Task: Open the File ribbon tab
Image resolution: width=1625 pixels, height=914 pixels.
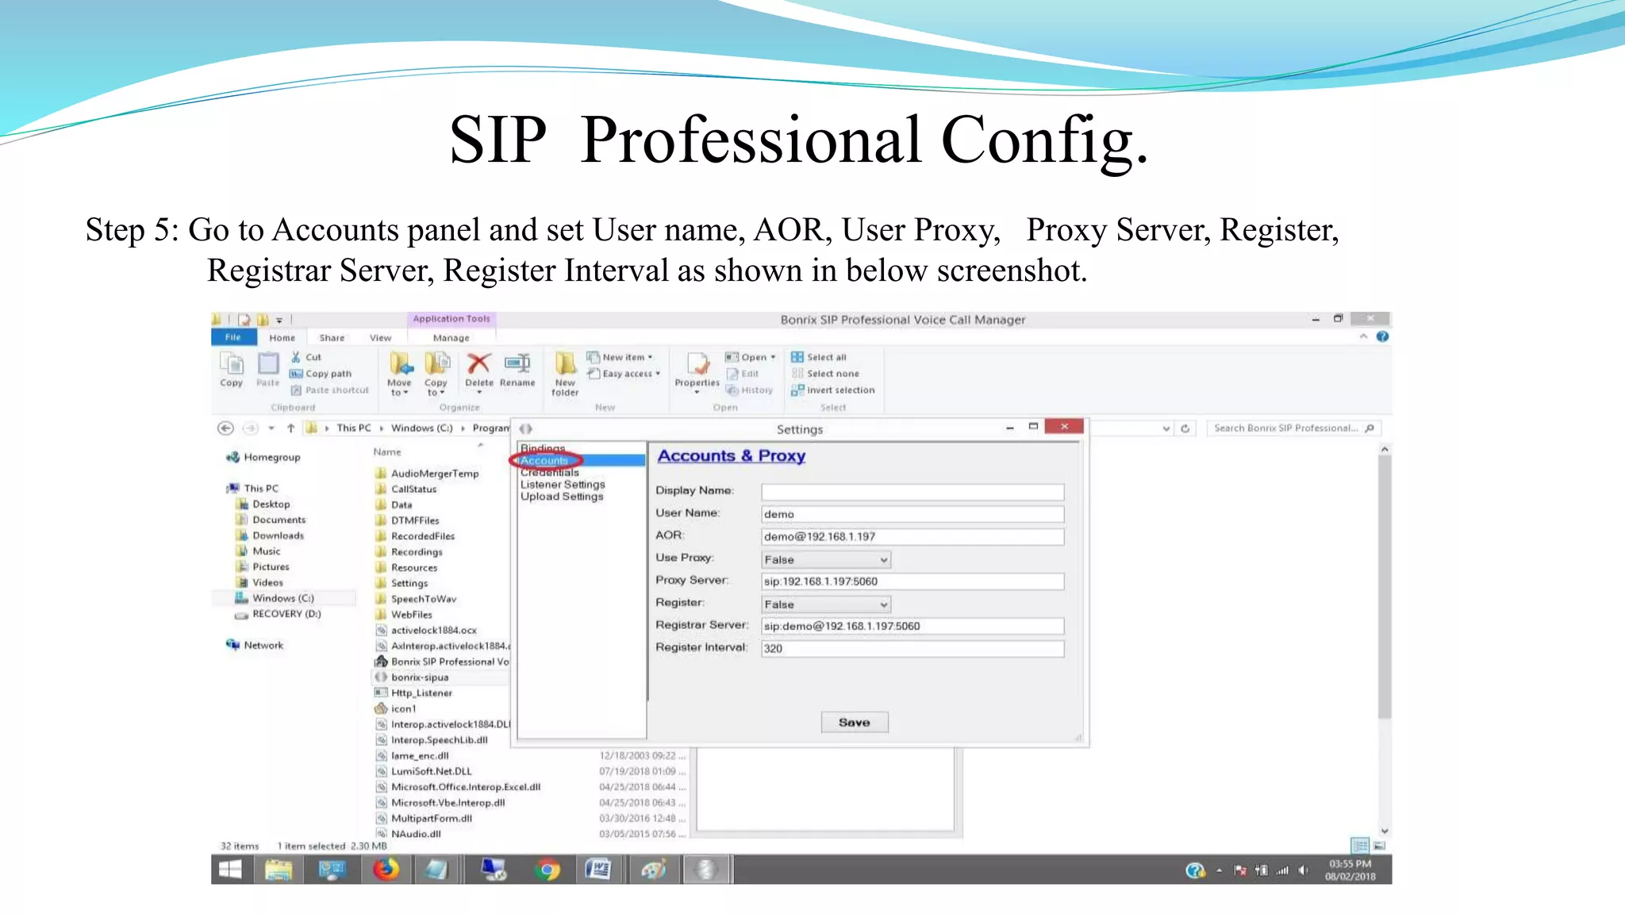Action: coord(233,337)
